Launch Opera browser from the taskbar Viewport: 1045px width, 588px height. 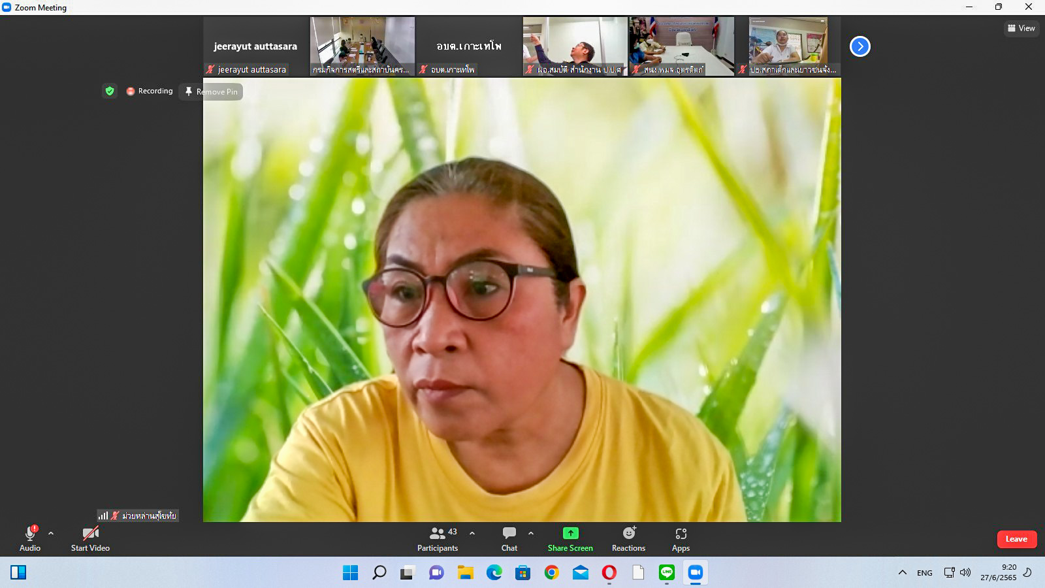609,573
